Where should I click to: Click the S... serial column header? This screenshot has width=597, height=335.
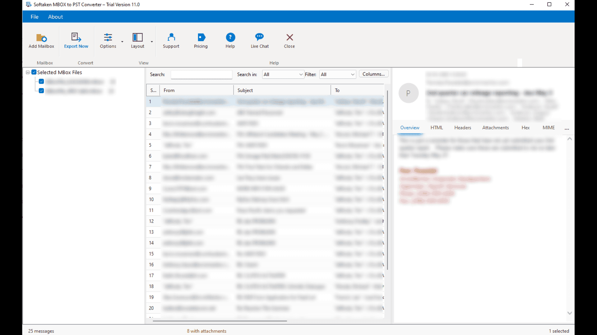point(153,90)
